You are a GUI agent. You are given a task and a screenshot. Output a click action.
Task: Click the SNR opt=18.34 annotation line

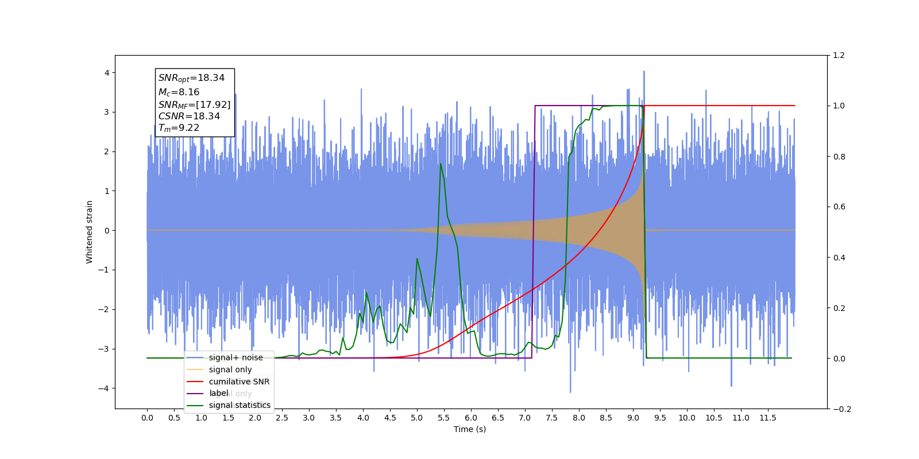pyautogui.click(x=192, y=78)
